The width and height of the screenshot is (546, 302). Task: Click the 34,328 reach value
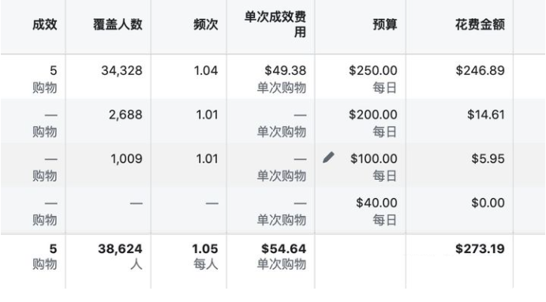(122, 71)
